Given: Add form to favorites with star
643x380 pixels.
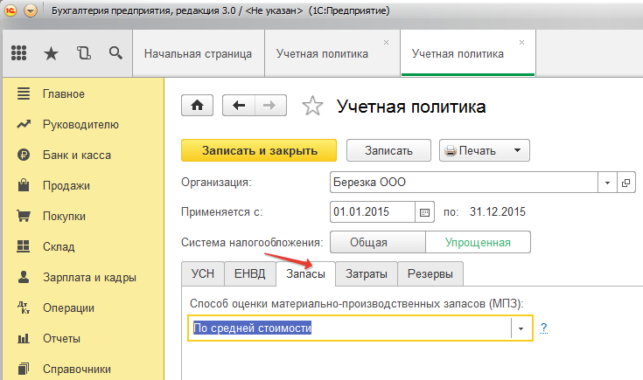Looking at the screenshot, I should [311, 107].
